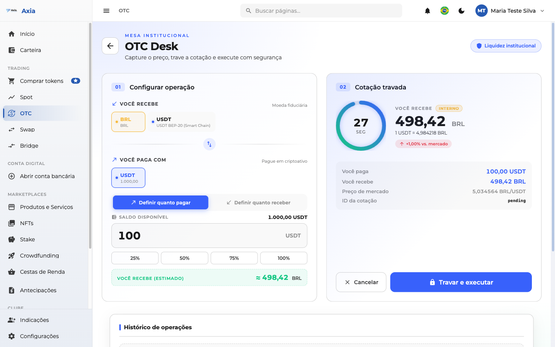Select USDT as payment currency
The height and width of the screenshot is (347, 555).
pos(128,178)
